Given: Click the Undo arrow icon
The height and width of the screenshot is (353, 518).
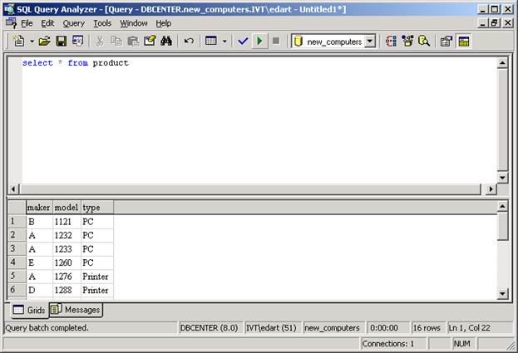Looking at the screenshot, I should (x=189, y=42).
